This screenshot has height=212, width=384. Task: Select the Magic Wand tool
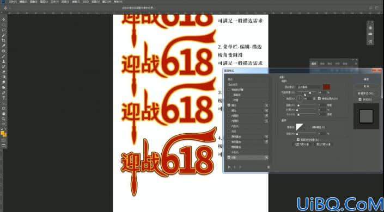tap(4, 35)
